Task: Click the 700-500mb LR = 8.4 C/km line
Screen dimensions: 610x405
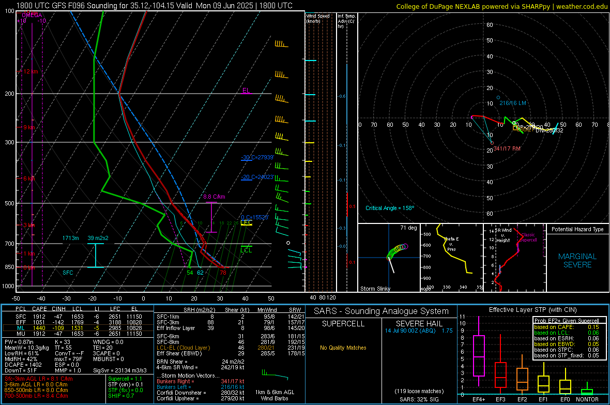Action: [x=36, y=396]
